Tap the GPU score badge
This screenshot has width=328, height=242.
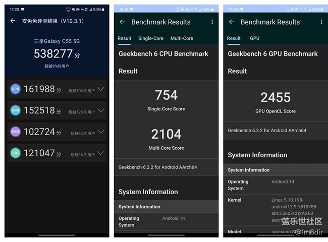coord(15,110)
